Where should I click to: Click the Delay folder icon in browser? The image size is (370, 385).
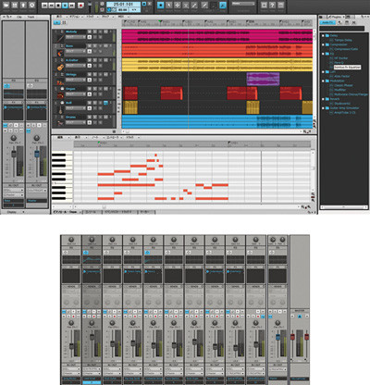[327, 35]
